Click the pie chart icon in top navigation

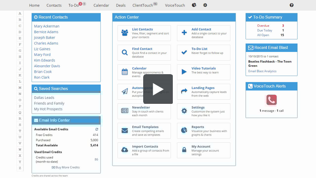pos(194,5)
